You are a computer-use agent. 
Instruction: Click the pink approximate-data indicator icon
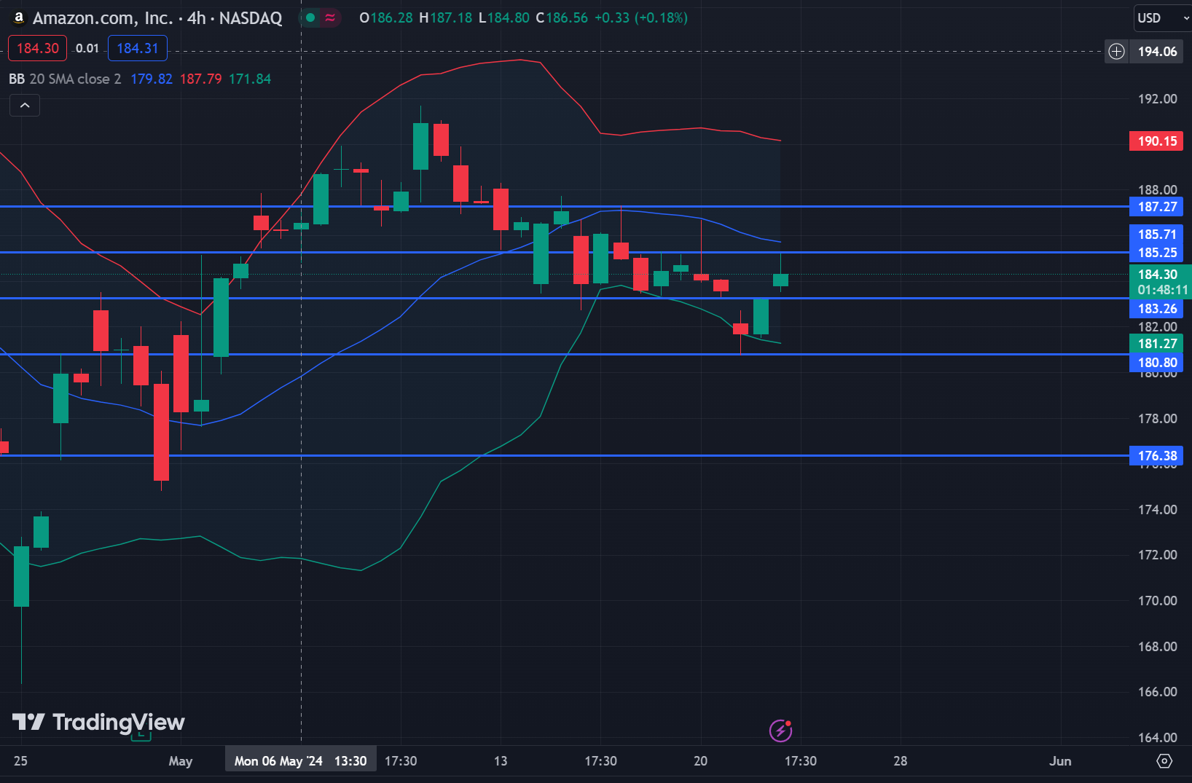coord(330,18)
